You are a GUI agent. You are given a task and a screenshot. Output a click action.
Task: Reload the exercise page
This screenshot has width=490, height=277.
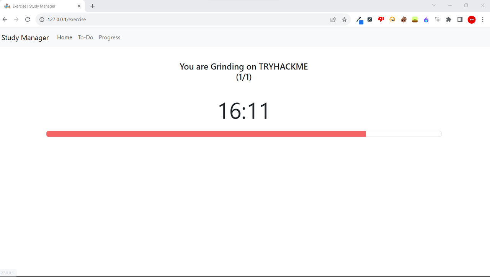click(28, 19)
